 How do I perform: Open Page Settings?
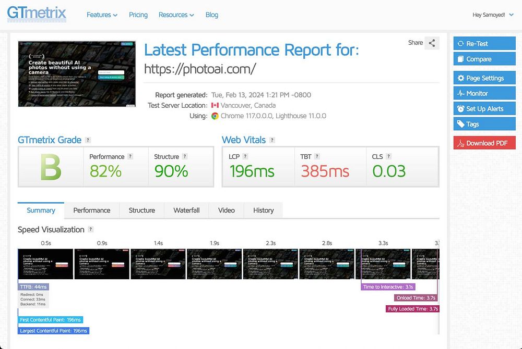484,78
